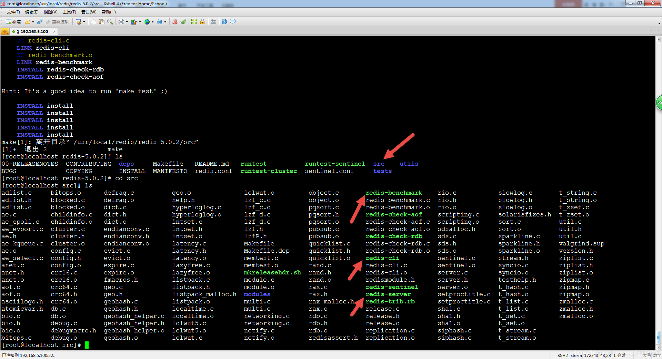Click 'xterm' in the status bar
This screenshot has width=662, height=359.
coord(576,356)
